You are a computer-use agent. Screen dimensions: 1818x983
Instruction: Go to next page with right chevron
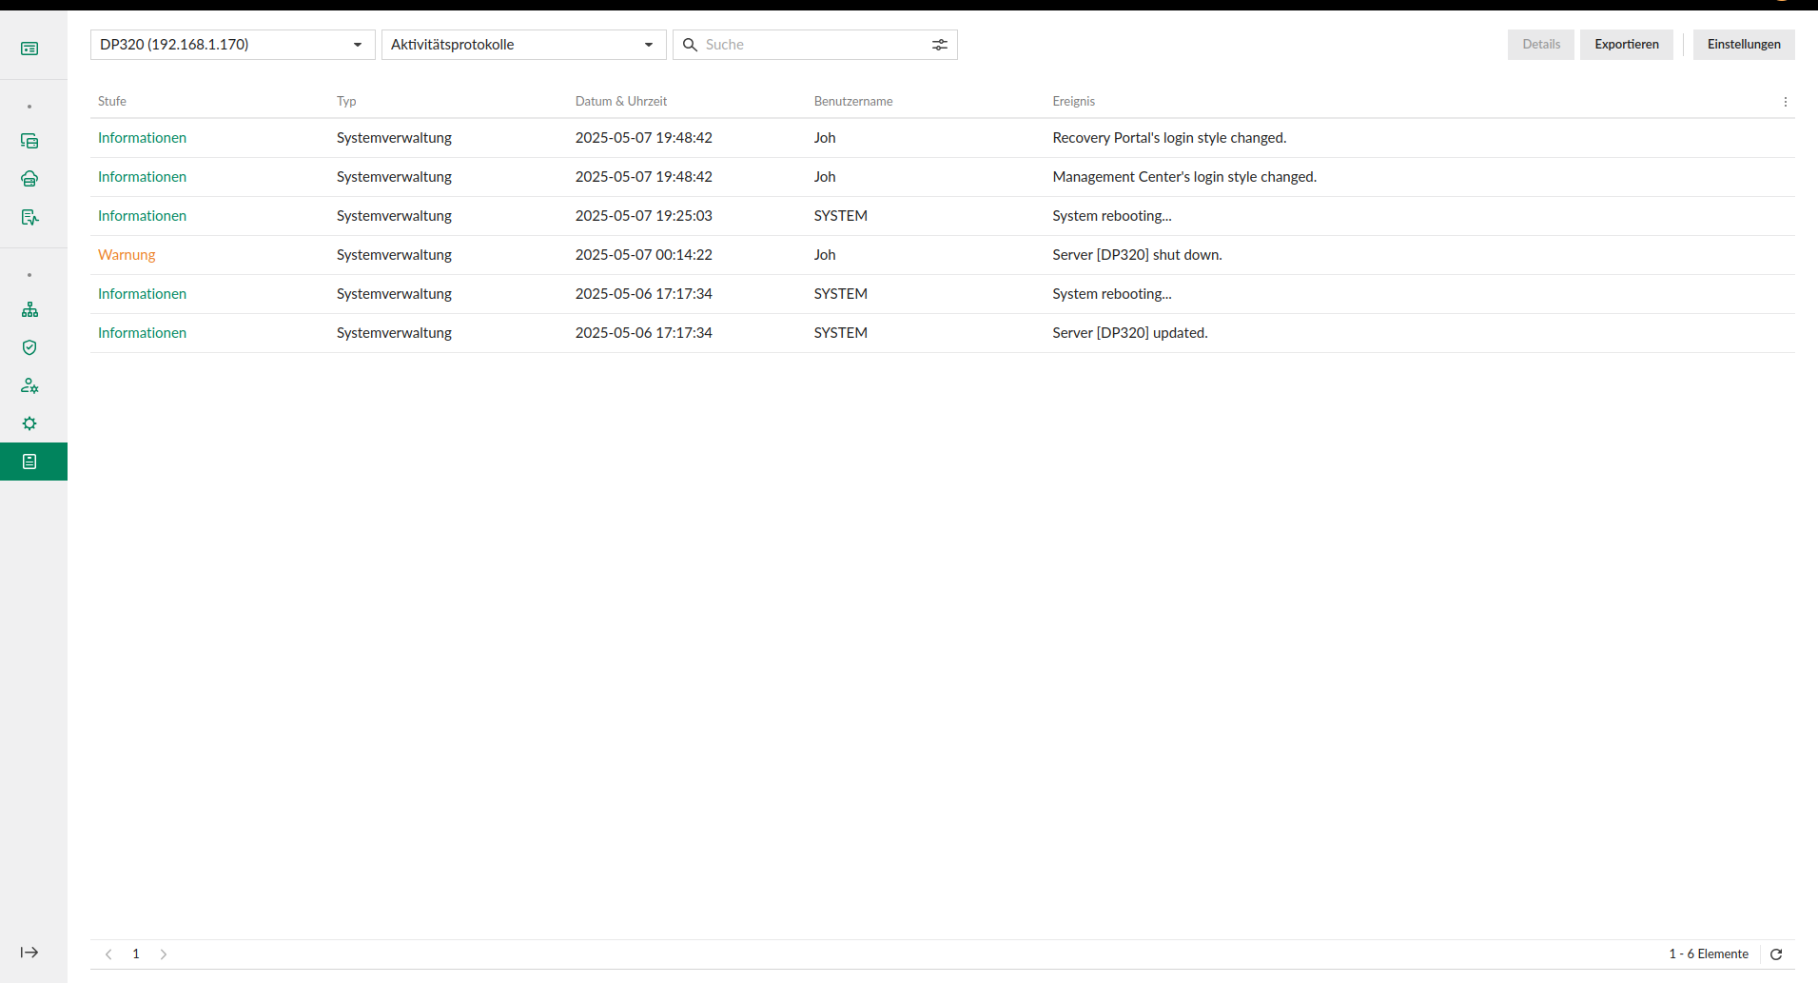tap(164, 954)
